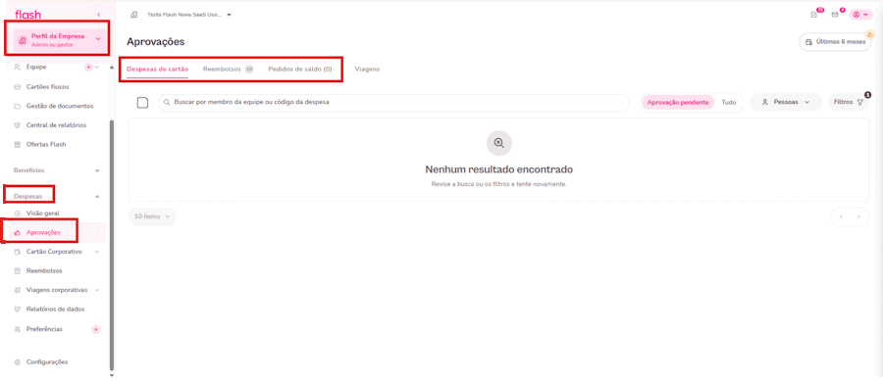Expand the Equipe submenu chevron
Screen dimensions: 883x381
pos(97,67)
